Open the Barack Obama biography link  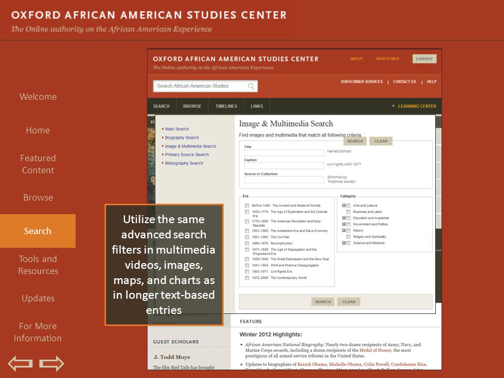coord(312,364)
